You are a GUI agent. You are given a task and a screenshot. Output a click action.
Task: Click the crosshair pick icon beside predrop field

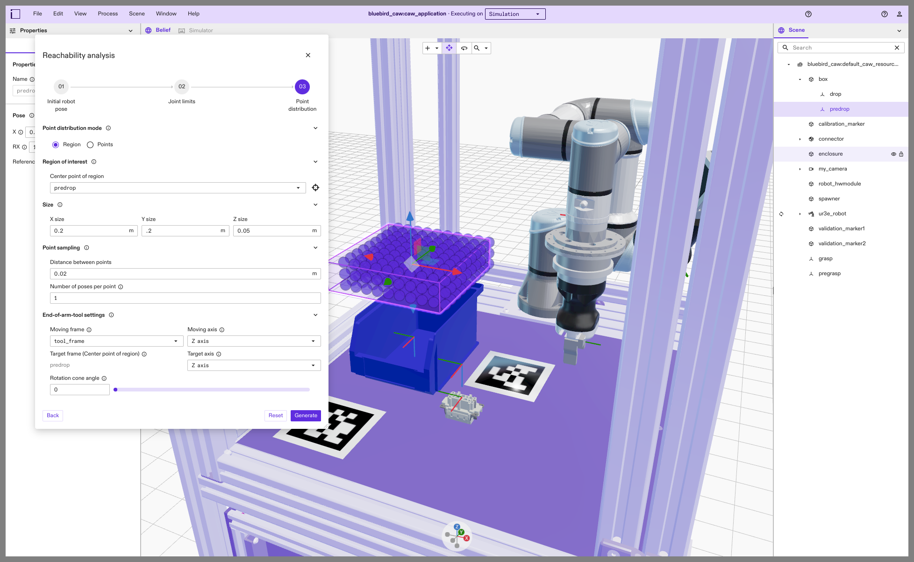click(315, 188)
